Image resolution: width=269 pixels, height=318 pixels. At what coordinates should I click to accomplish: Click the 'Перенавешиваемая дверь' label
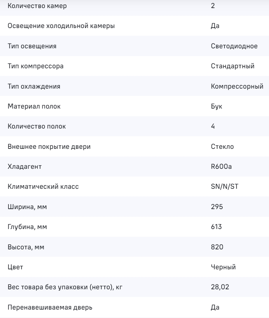[x=41, y=307]
